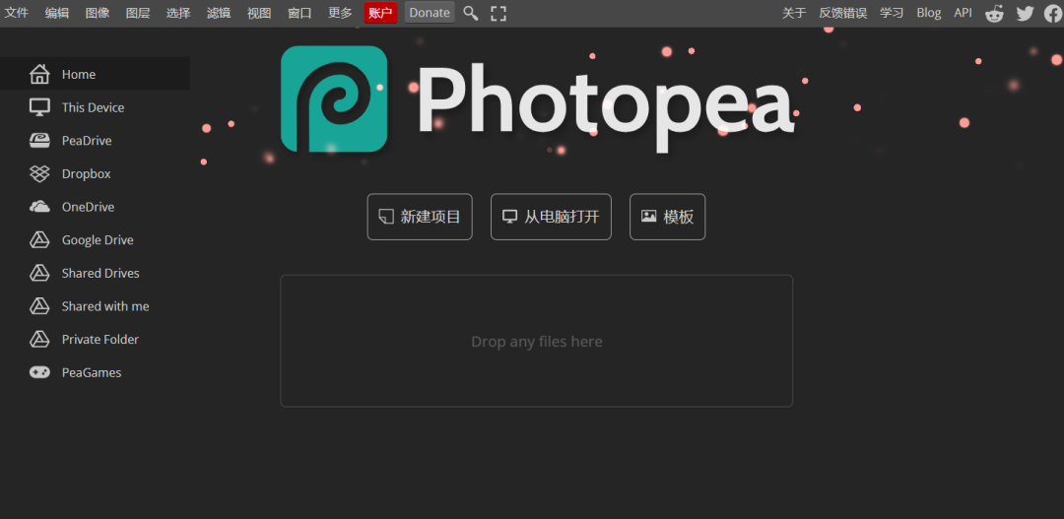Open the 选择 menu
This screenshot has width=1064, height=519.
[x=178, y=13]
